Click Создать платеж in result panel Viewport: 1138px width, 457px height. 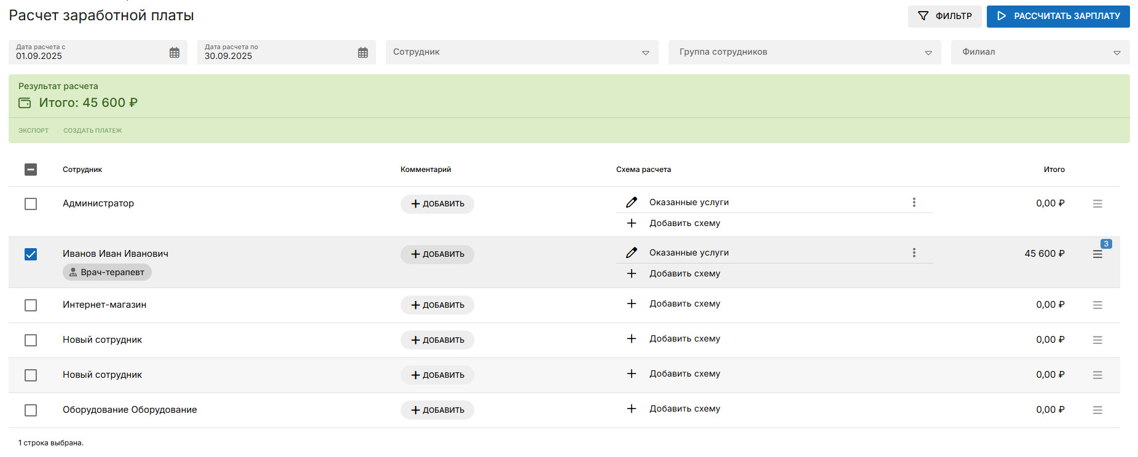click(x=93, y=130)
